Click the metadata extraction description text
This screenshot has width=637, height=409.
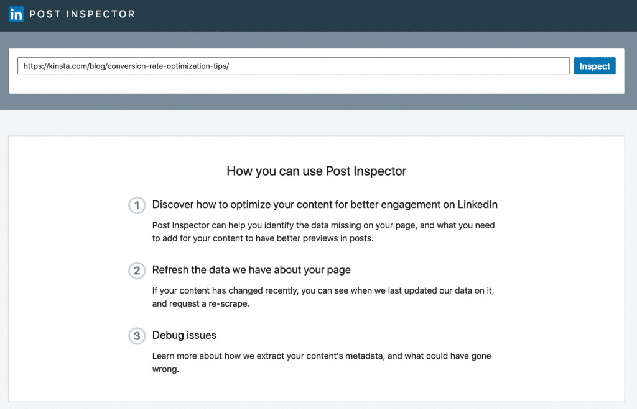click(x=321, y=362)
